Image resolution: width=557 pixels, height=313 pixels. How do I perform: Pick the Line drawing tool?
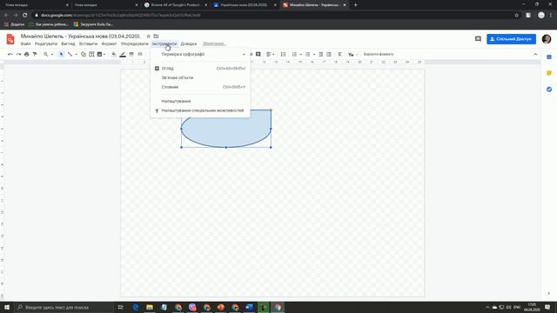pos(70,54)
